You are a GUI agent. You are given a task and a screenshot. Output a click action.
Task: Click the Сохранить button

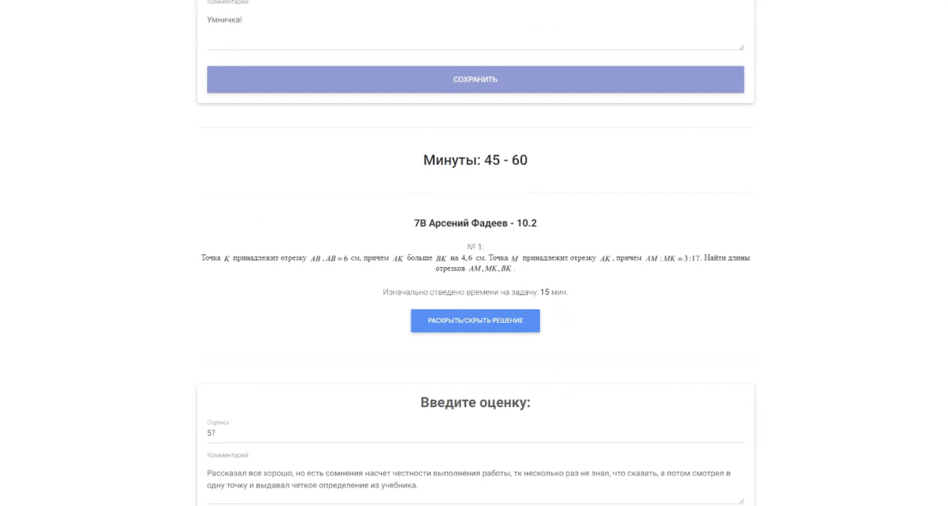[475, 80]
